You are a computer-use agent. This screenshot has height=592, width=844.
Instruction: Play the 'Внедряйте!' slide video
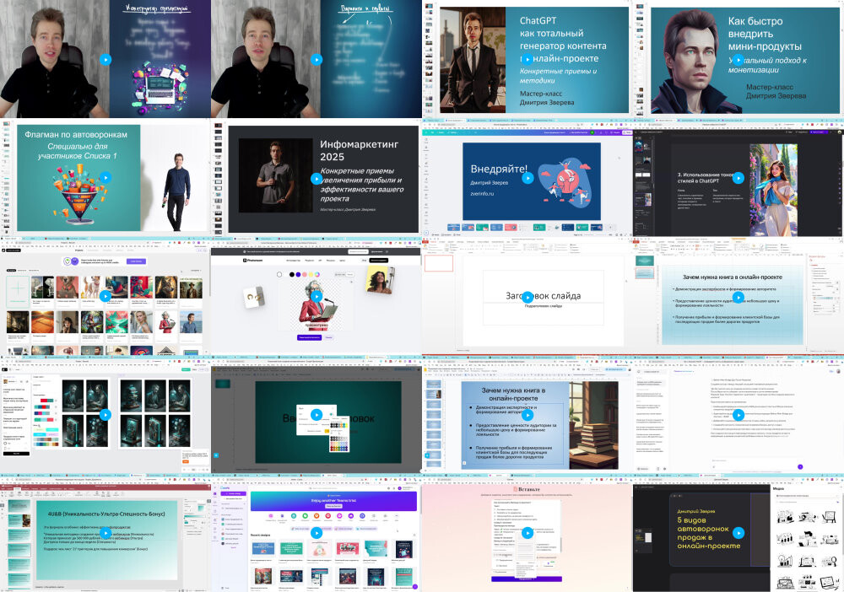point(527,177)
